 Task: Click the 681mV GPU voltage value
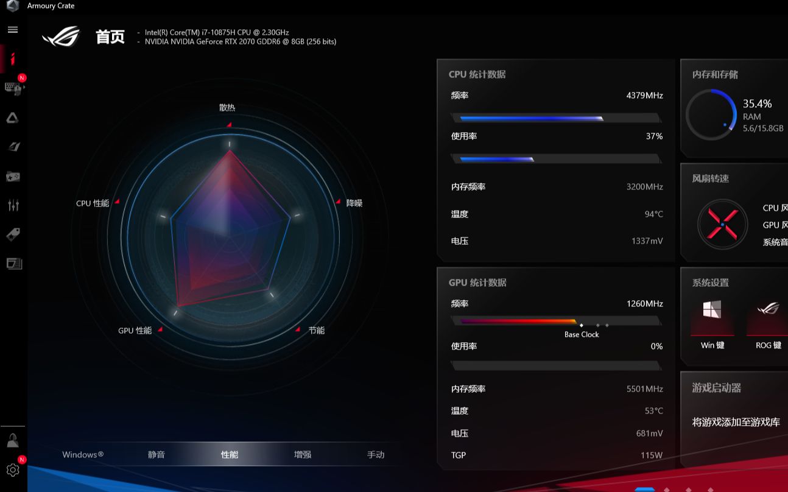point(650,434)
